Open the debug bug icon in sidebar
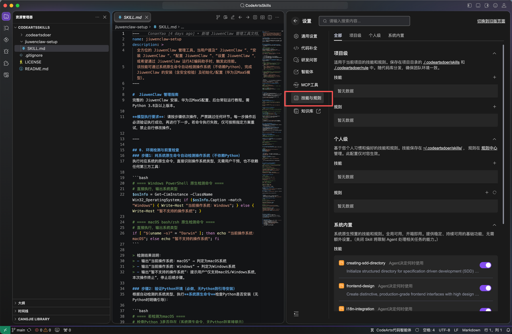Screen dimensions: 512x334 pos(6,51)
